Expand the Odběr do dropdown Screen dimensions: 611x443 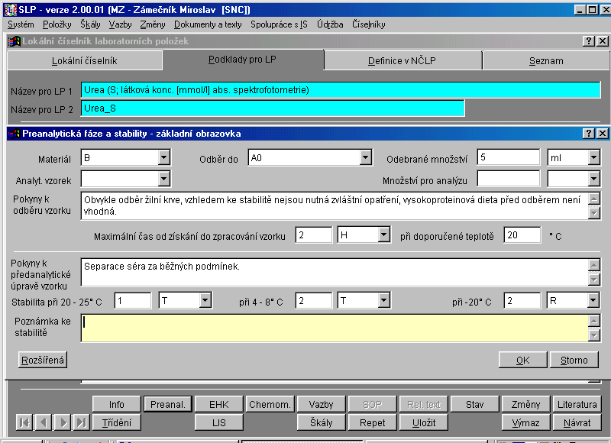(x=365, y=157)
